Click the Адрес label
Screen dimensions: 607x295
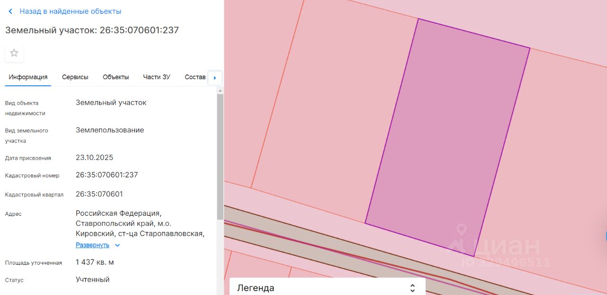tap(13, 214)
